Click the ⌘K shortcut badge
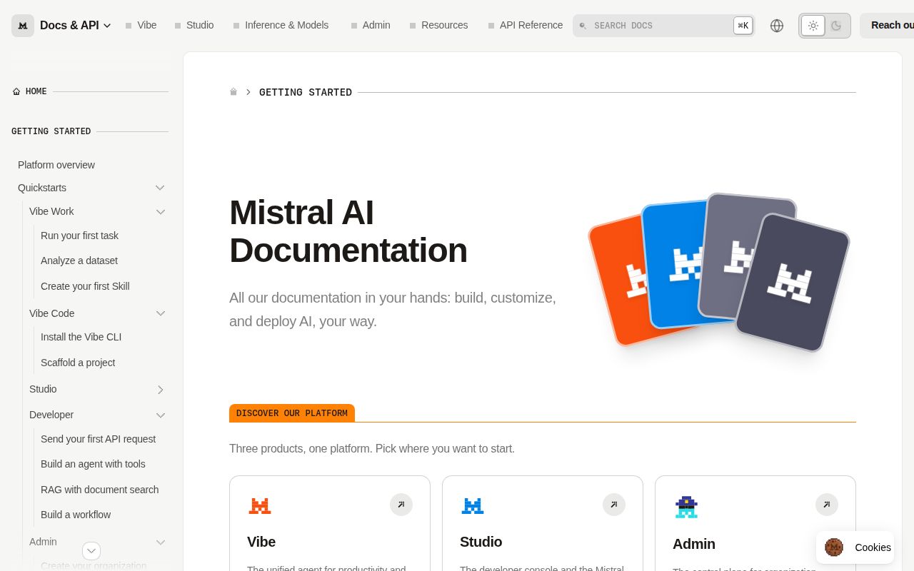 (743, 26)
